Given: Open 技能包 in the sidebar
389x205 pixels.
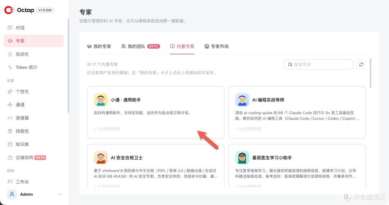Looking at the screenshot, I should (34, 131).
